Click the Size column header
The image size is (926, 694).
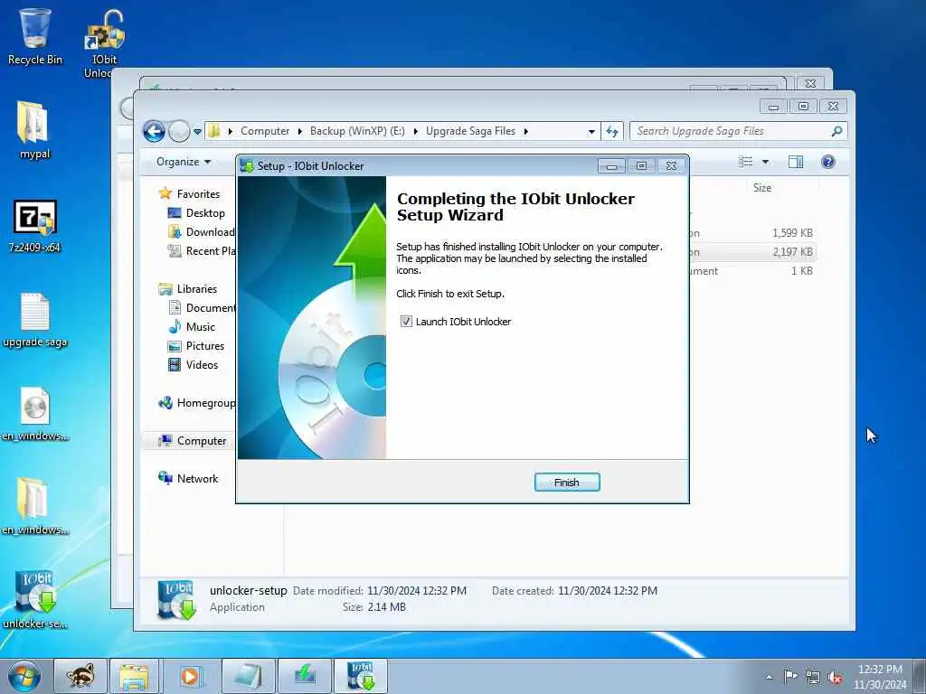pyautogui.click(x=761, y=188)
